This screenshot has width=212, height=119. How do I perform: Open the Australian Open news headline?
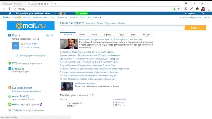point(89,62)
